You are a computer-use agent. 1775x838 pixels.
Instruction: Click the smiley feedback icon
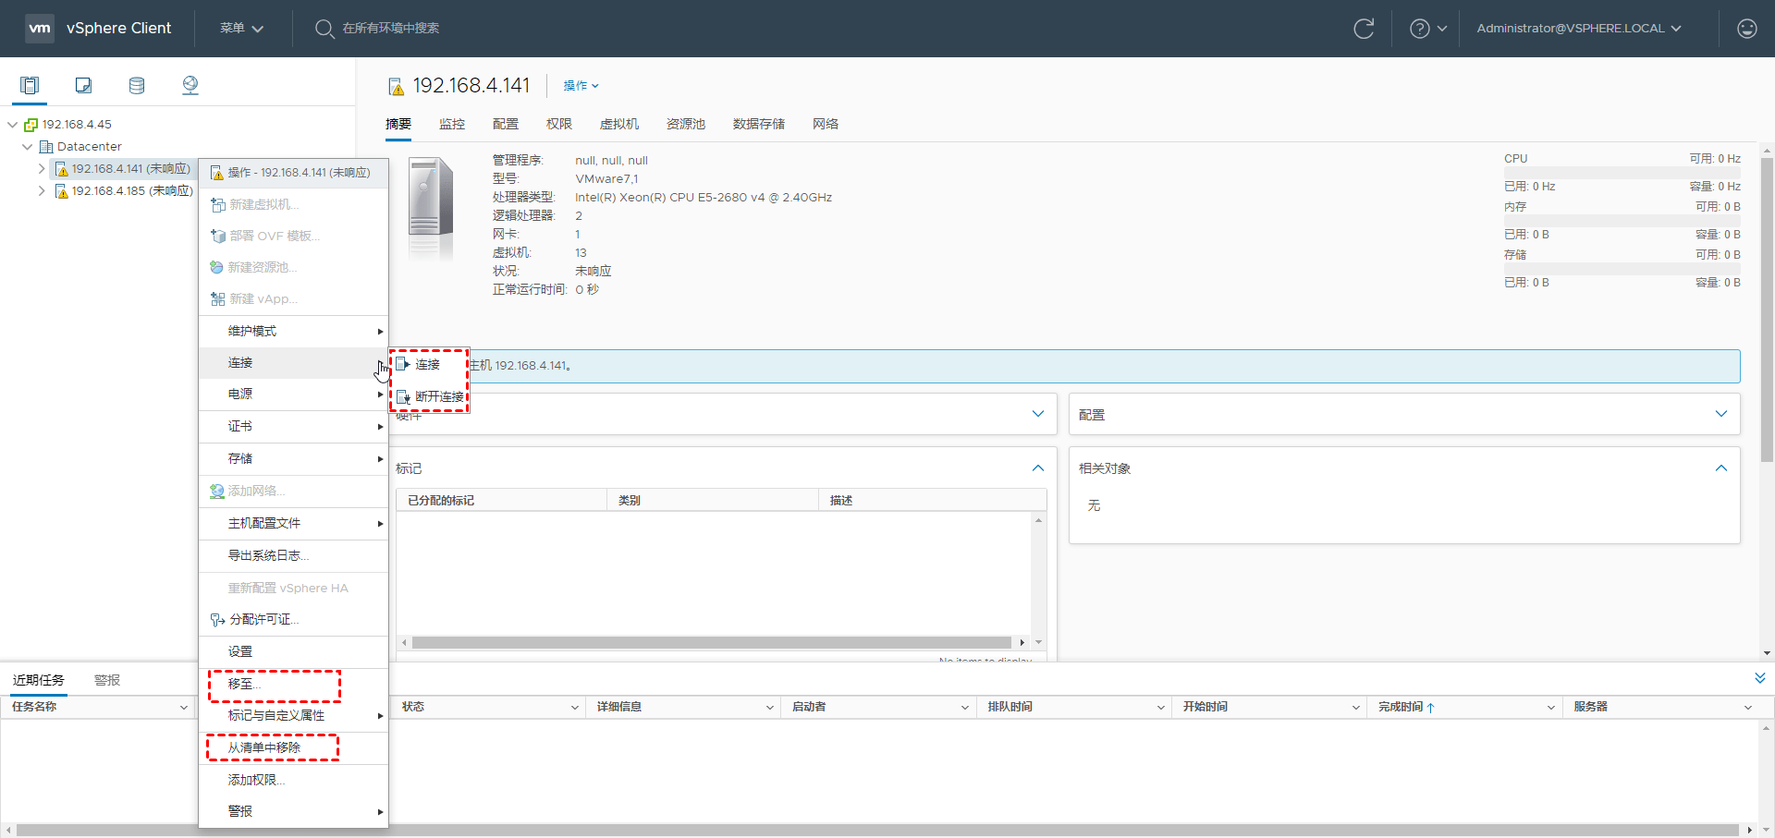tap(1746, 29)
